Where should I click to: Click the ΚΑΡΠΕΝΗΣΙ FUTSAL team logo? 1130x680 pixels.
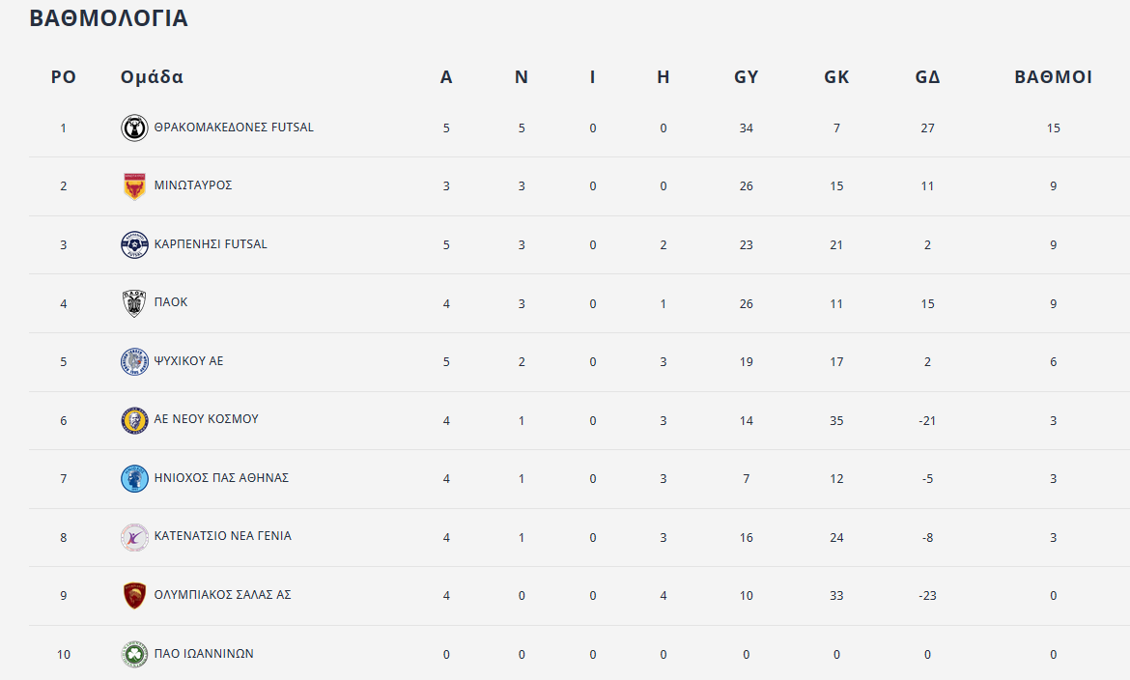coord(134,244)
